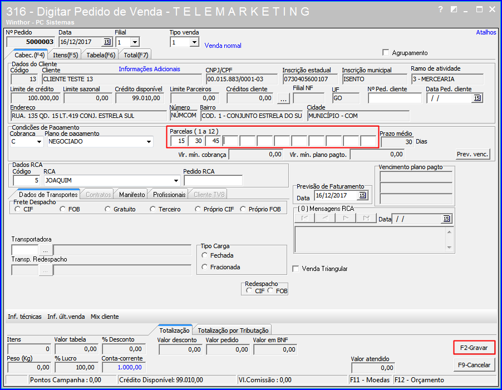Click help question mark in title bar
502x390 pixels.
pyautogui.click(x=441, y=9)
